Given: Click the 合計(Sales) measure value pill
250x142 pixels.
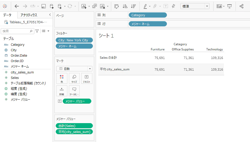Looking at the screenshot, I should pos(74,126).
